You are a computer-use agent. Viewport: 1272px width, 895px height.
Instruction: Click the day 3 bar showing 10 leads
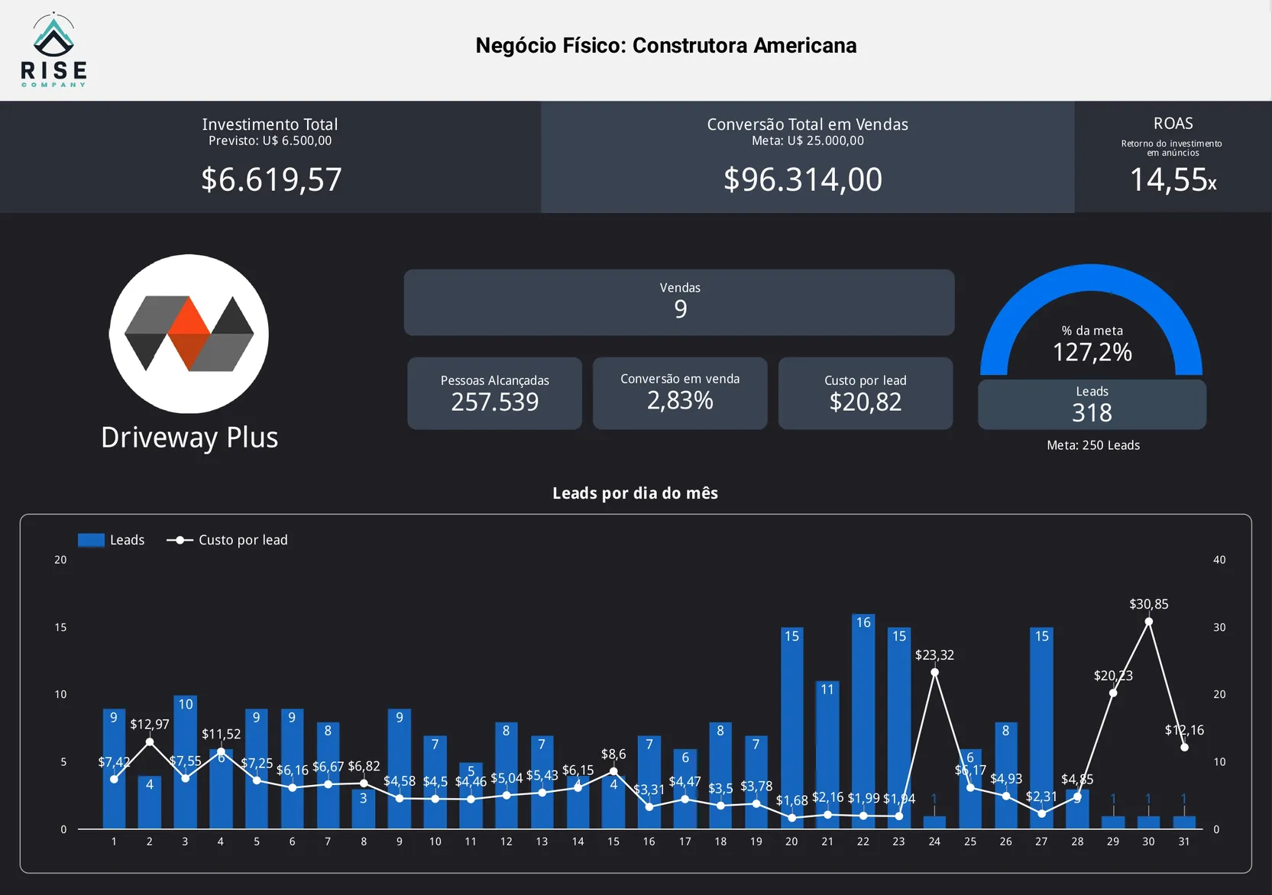[185, 764]
